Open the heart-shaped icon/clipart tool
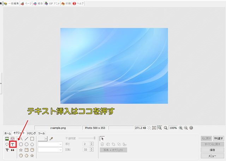This screenshot has width=226, height=161. point(13,139)
